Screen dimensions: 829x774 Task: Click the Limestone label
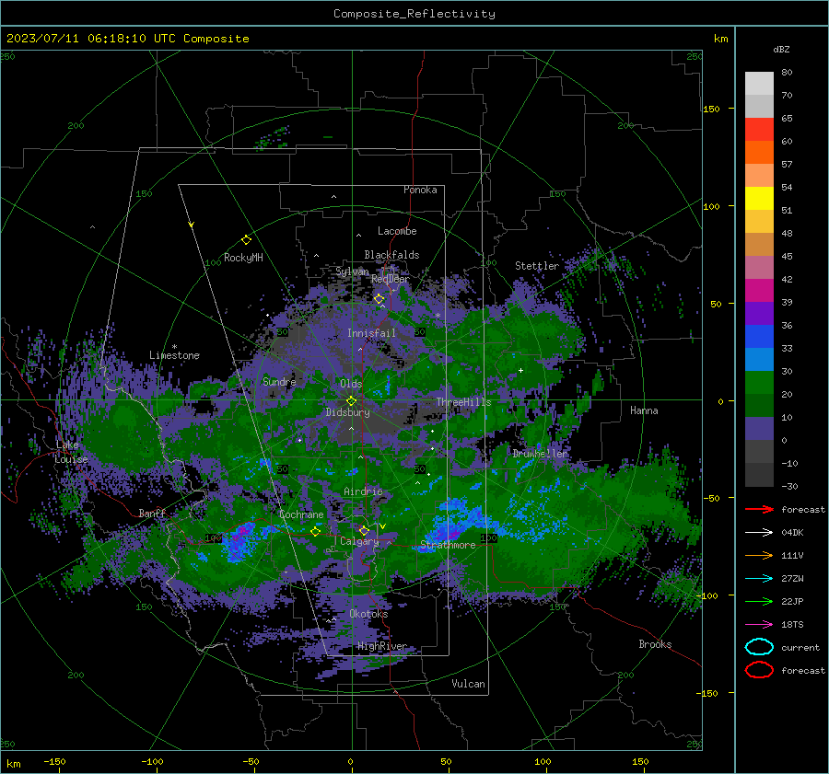174,355
